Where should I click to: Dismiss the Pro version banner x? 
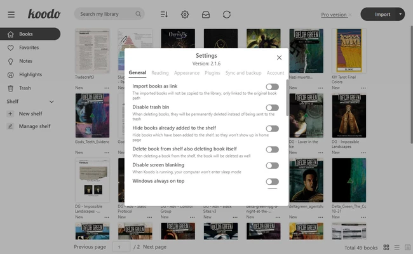350,15
